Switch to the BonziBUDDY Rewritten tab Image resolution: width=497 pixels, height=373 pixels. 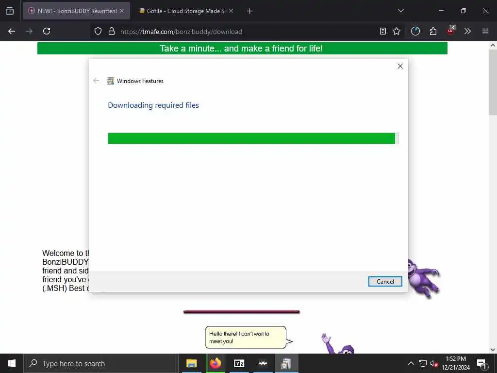76,11
